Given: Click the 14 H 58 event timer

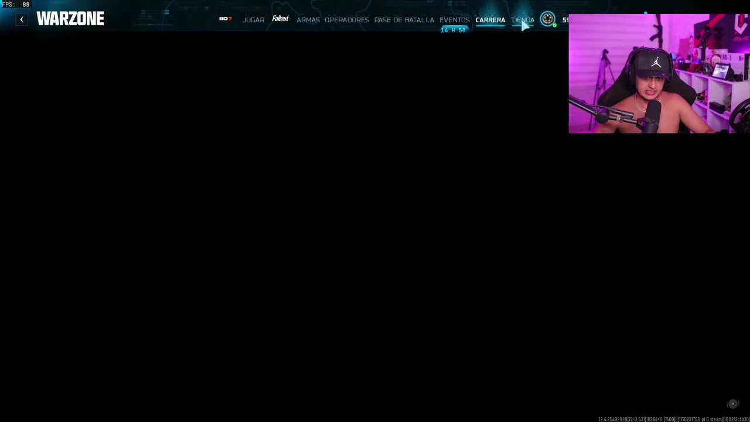Looking at the screenshot, I should 454,30.
